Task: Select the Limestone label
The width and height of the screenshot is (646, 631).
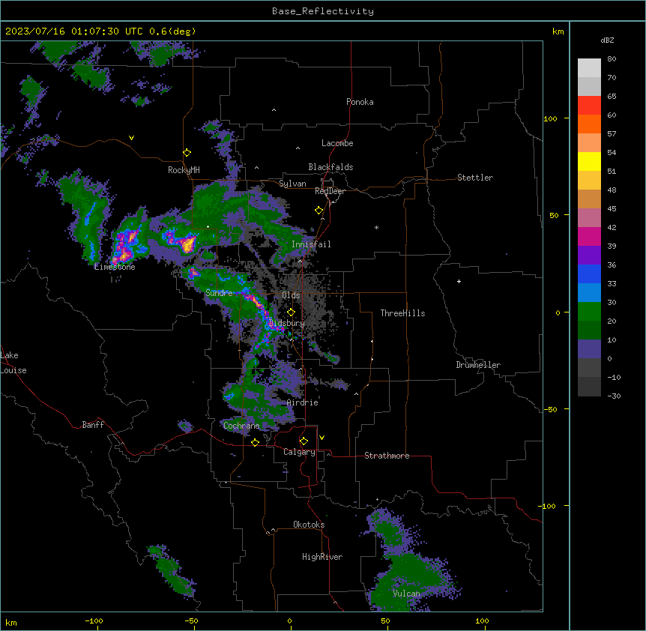Action: (x=115, y=267)
